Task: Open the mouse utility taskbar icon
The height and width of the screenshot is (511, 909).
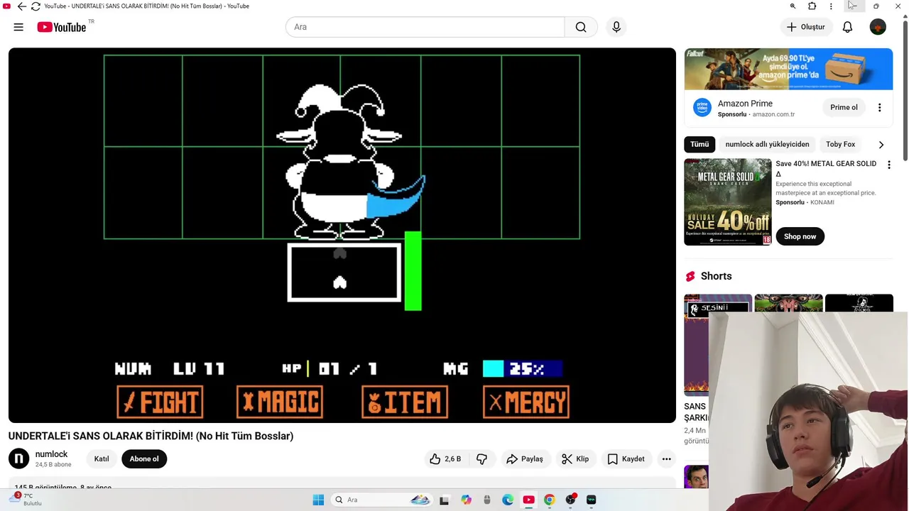Action: click(x=486, y=500)
